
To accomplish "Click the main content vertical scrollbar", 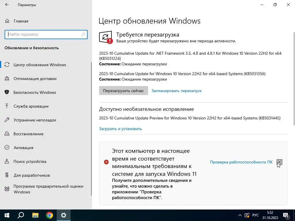I will point(294,79).
